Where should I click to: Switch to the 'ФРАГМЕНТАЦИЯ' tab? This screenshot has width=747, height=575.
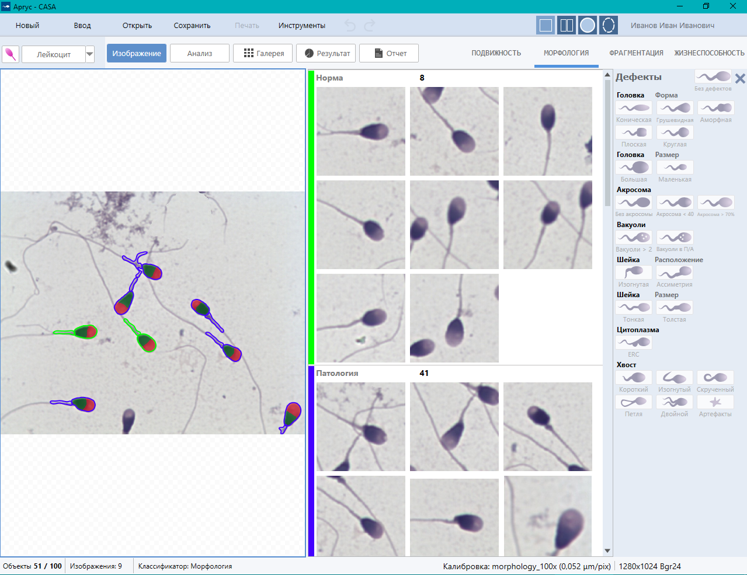(636, 53)
